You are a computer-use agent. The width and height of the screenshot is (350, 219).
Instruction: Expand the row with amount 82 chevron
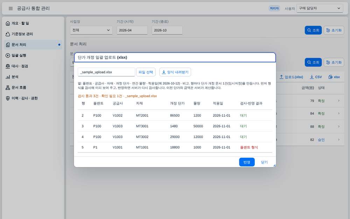coord(338,140)
